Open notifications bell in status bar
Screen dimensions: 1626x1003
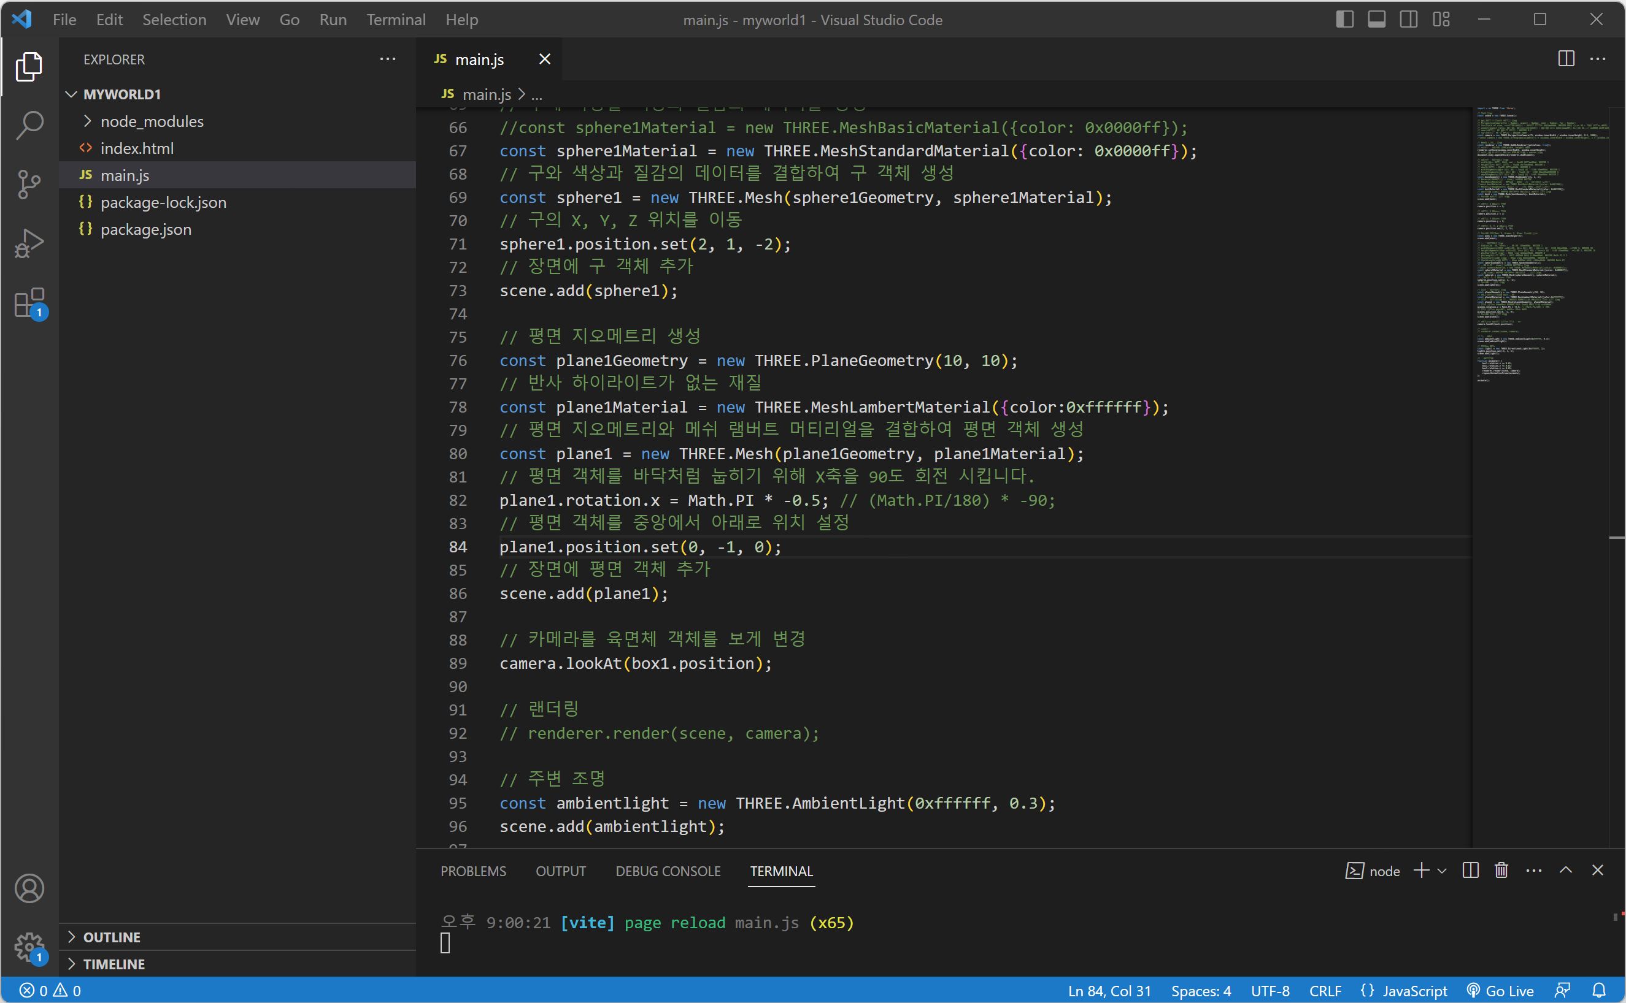tap(1599, 990)
